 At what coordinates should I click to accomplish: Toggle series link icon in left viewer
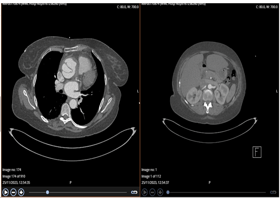[134, 192]
